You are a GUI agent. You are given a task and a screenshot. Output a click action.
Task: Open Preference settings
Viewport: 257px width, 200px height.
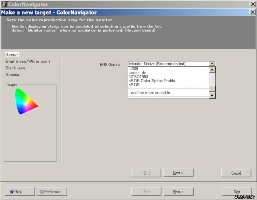52,192
